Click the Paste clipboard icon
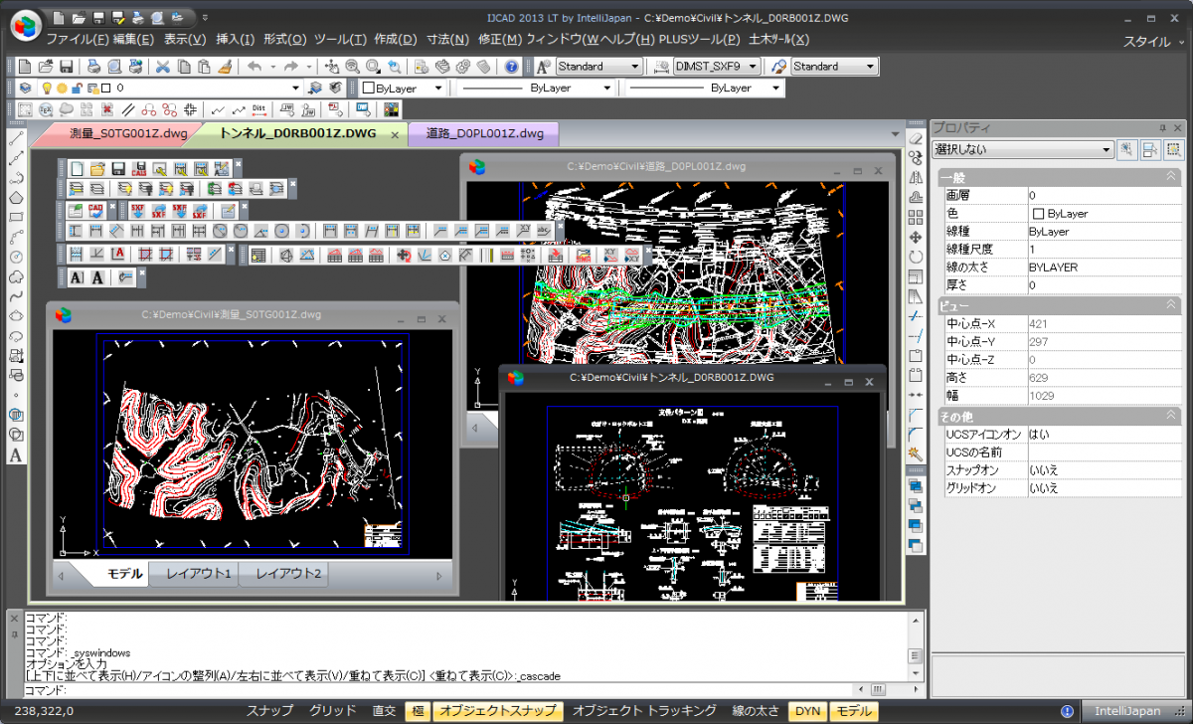 point(204,67)
